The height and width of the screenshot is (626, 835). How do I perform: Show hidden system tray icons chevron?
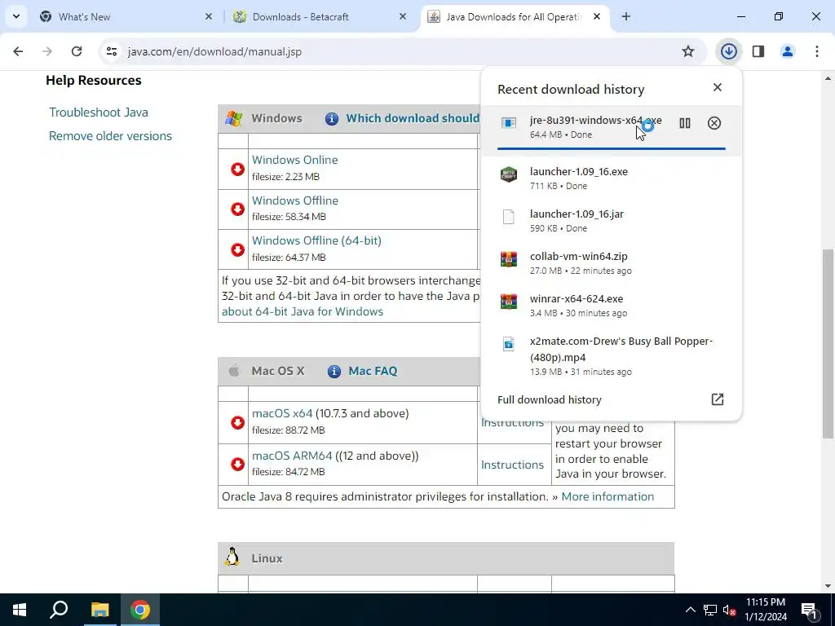pos(690,610)
